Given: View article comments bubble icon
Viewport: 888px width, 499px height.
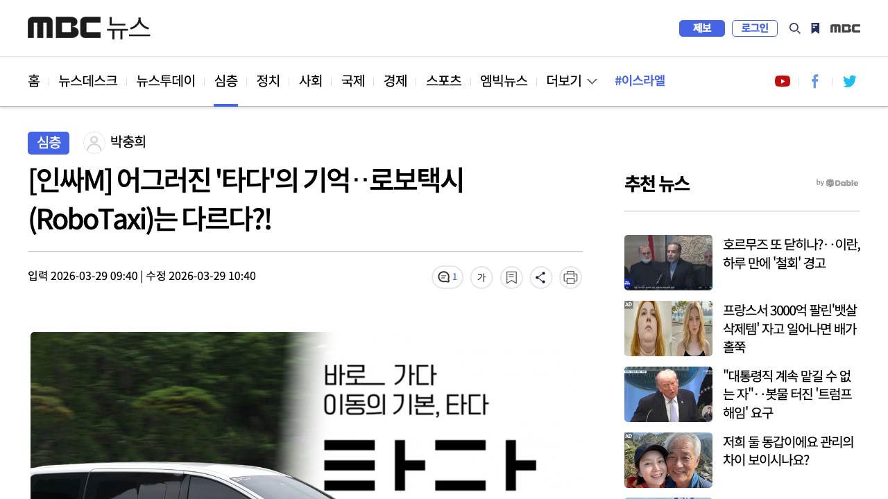Looking at the screenshot, I should 447,277.
